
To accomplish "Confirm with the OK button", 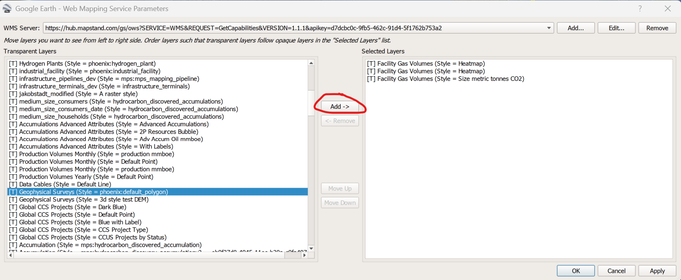I will click(x=576, y=271).
